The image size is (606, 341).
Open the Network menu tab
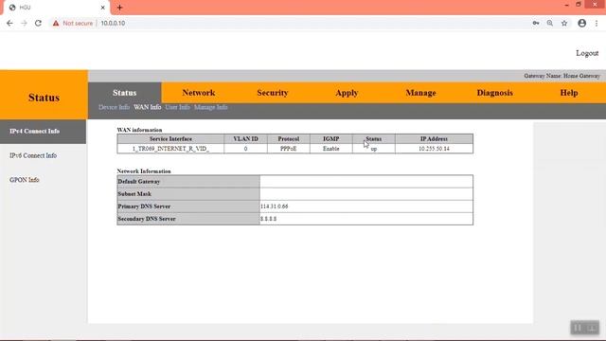tap(199, 93)
